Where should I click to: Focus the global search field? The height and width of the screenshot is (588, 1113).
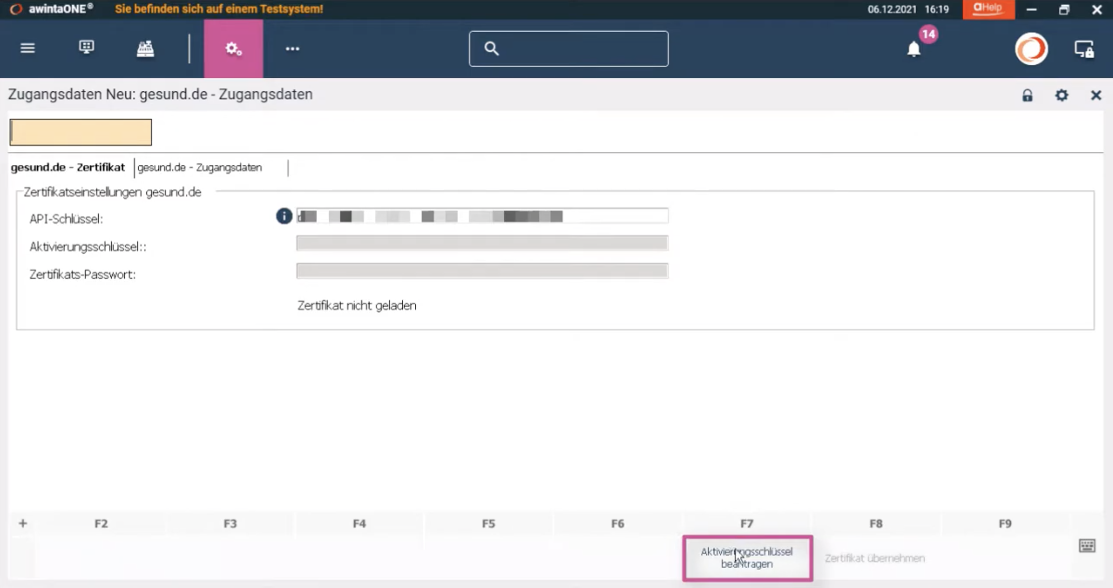click(568, 49)
